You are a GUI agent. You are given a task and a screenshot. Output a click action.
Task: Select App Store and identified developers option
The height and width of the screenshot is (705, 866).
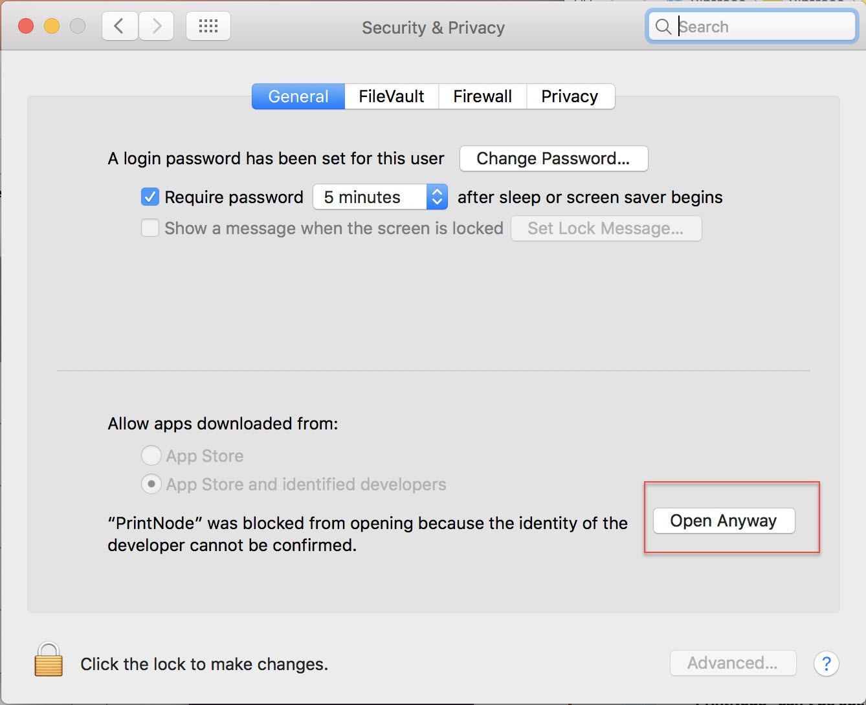point(151,484)
